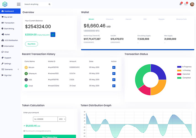Switch to the Ethereum wallet tab
The image size is (196, 138).
tap(110, 19)
